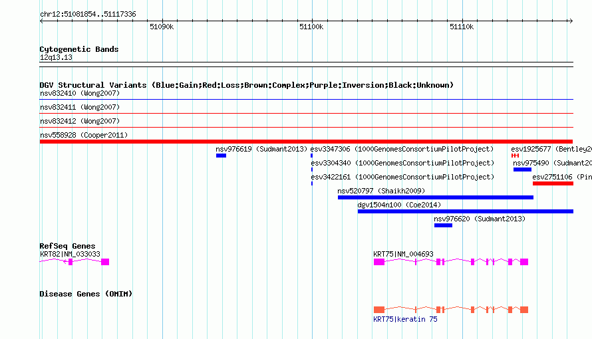Click orange KRT75 last exon in OMIM track

[524, 310]
